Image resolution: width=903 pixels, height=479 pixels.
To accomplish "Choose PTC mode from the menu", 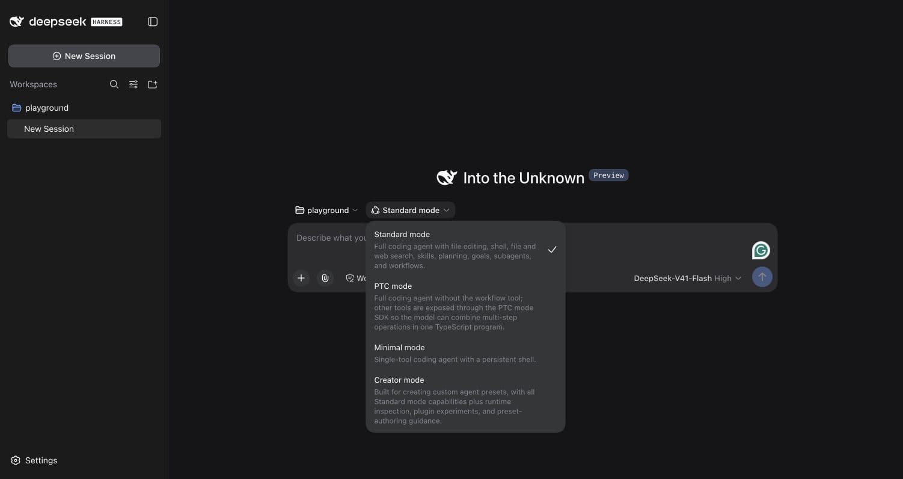I will click(465, 306).
